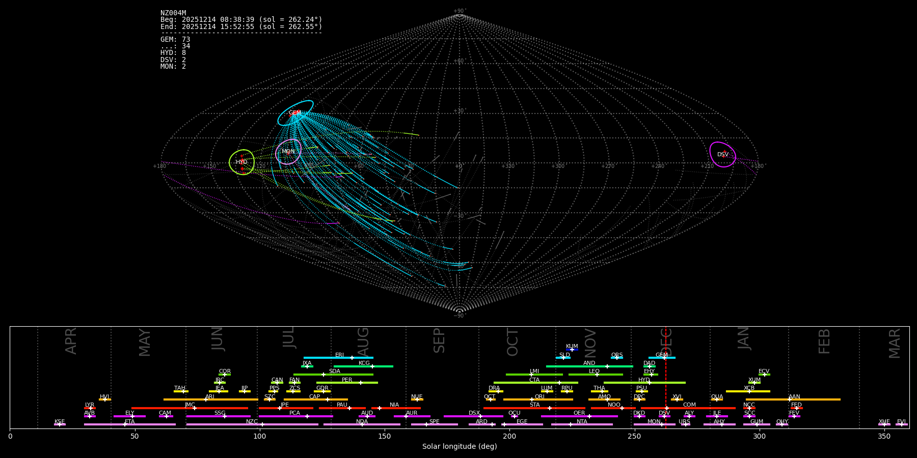Click the 'MON: 2' count in the legend
This screenshot has width=917, height=458.
point(173,67)
